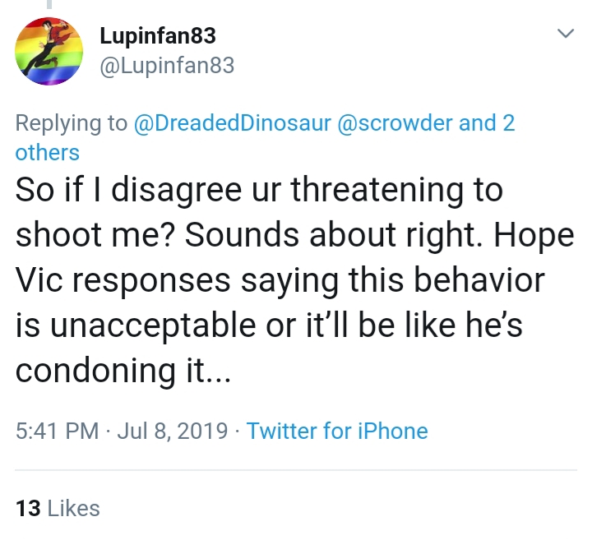The height and width of the screenshot is (540, 592).
Task: Click the thread connector line above avatar
Action: click(x=49, y=4)
